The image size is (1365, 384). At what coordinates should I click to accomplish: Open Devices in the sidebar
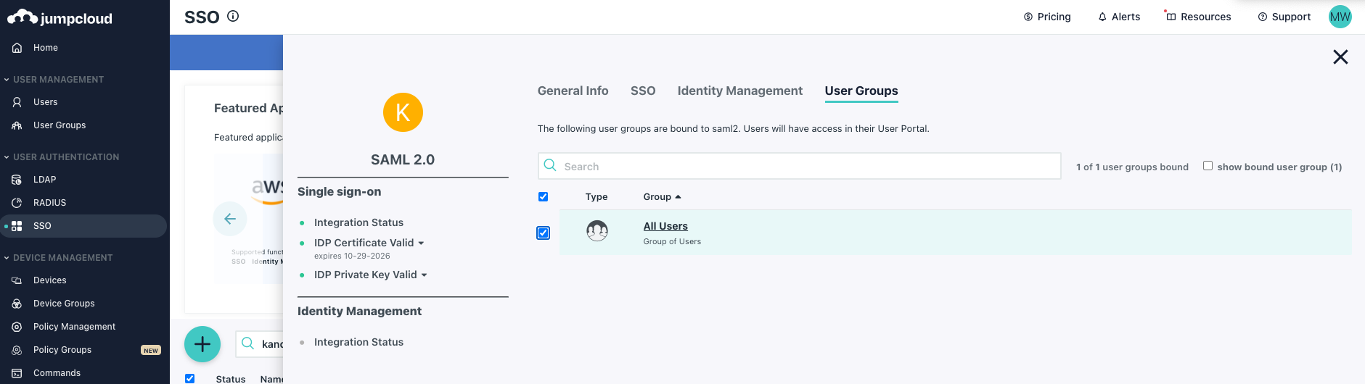pyautogui.click(x=49, y=280)
